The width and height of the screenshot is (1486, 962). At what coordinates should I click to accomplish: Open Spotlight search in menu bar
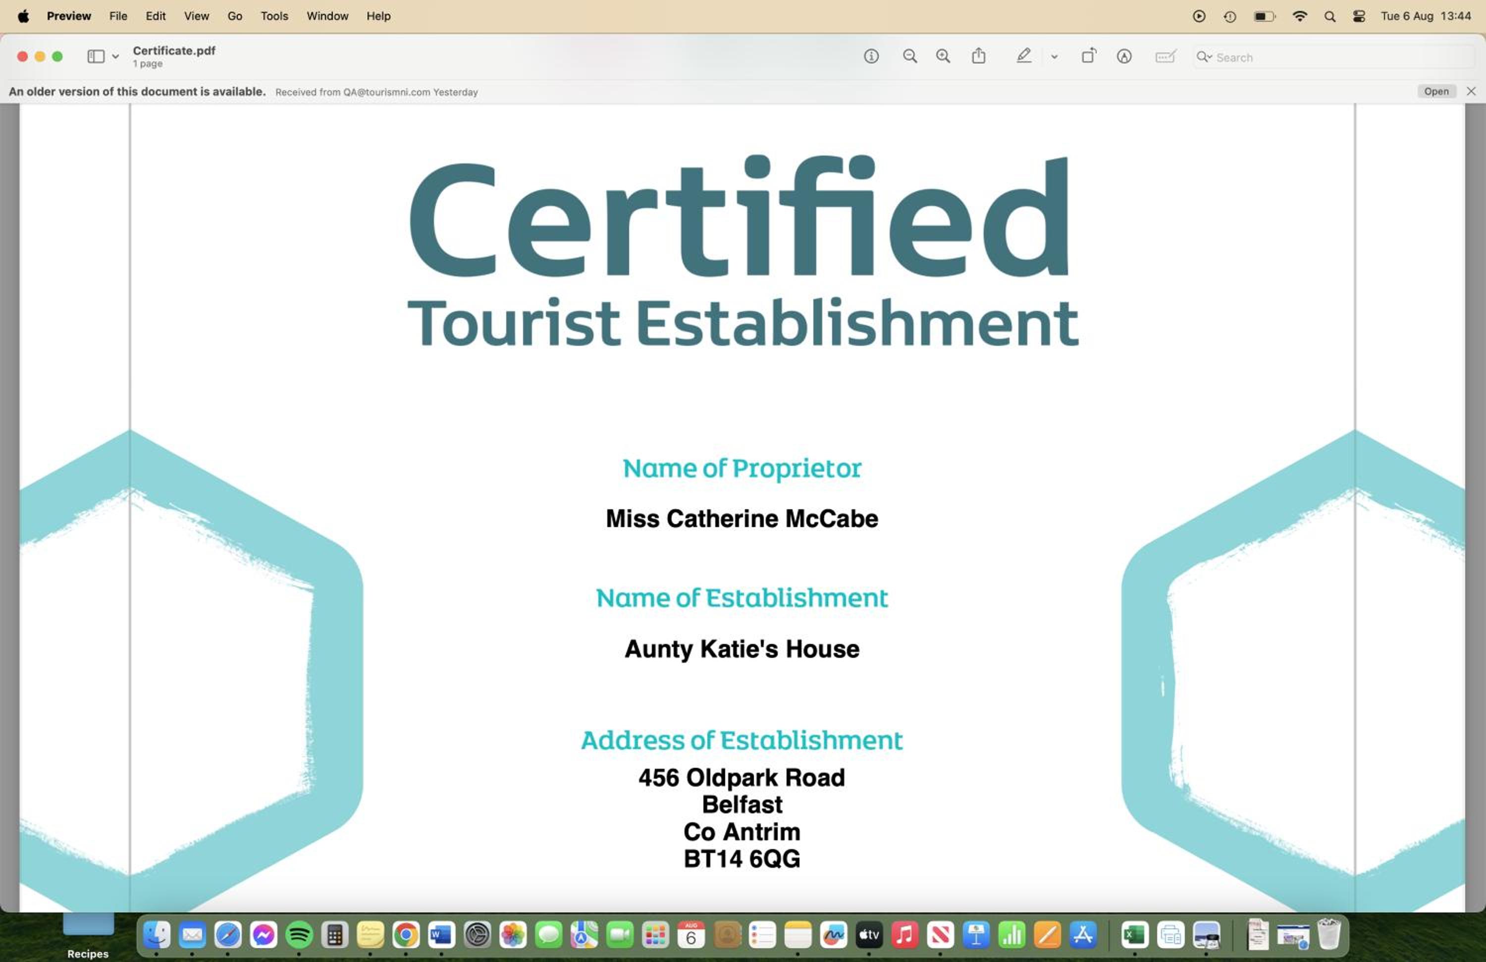coord(1330,17)
